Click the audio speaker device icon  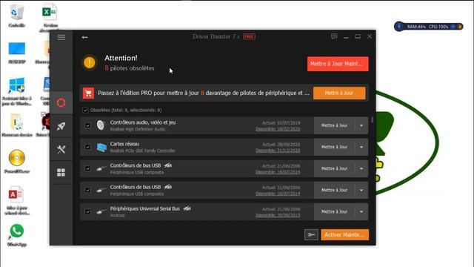click(x=101, y=125)
